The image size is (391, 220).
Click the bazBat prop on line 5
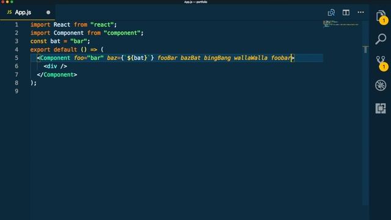point(191,58)
